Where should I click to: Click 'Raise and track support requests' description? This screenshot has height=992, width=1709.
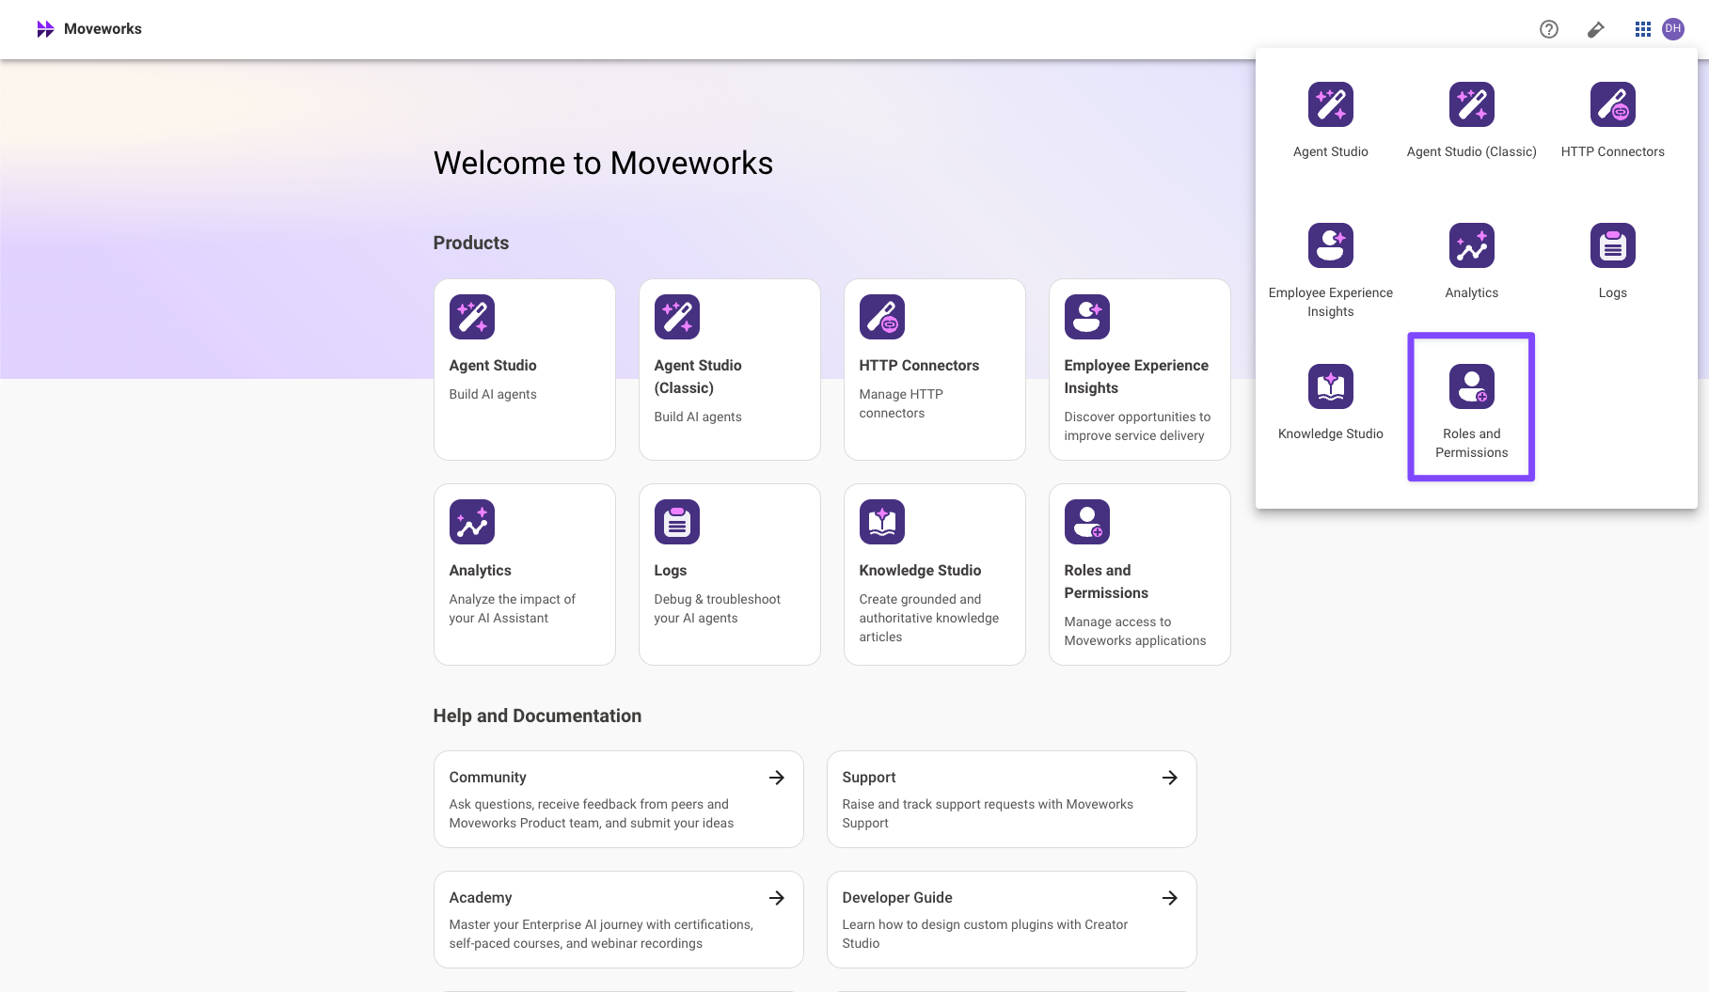(x=988, y=813)
